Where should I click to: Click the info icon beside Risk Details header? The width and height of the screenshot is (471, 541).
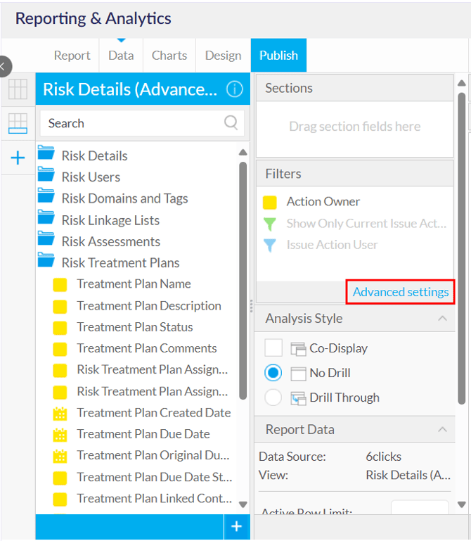point(234,89)
